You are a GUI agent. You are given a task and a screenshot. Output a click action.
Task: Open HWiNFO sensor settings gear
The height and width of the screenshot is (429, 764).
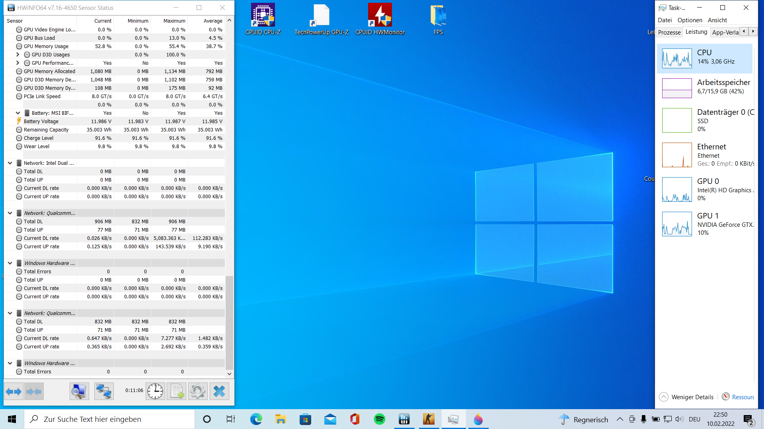pyautogui.click(x=198, y=392)
